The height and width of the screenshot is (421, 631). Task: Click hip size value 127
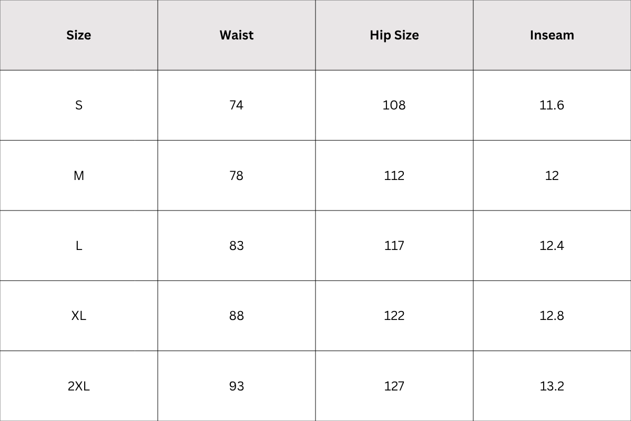394,386
